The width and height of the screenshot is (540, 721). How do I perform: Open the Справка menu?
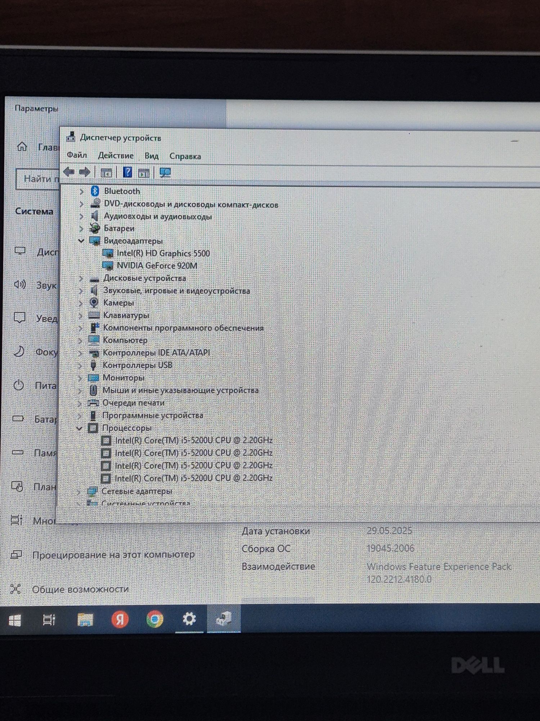[x=185, y=156]
